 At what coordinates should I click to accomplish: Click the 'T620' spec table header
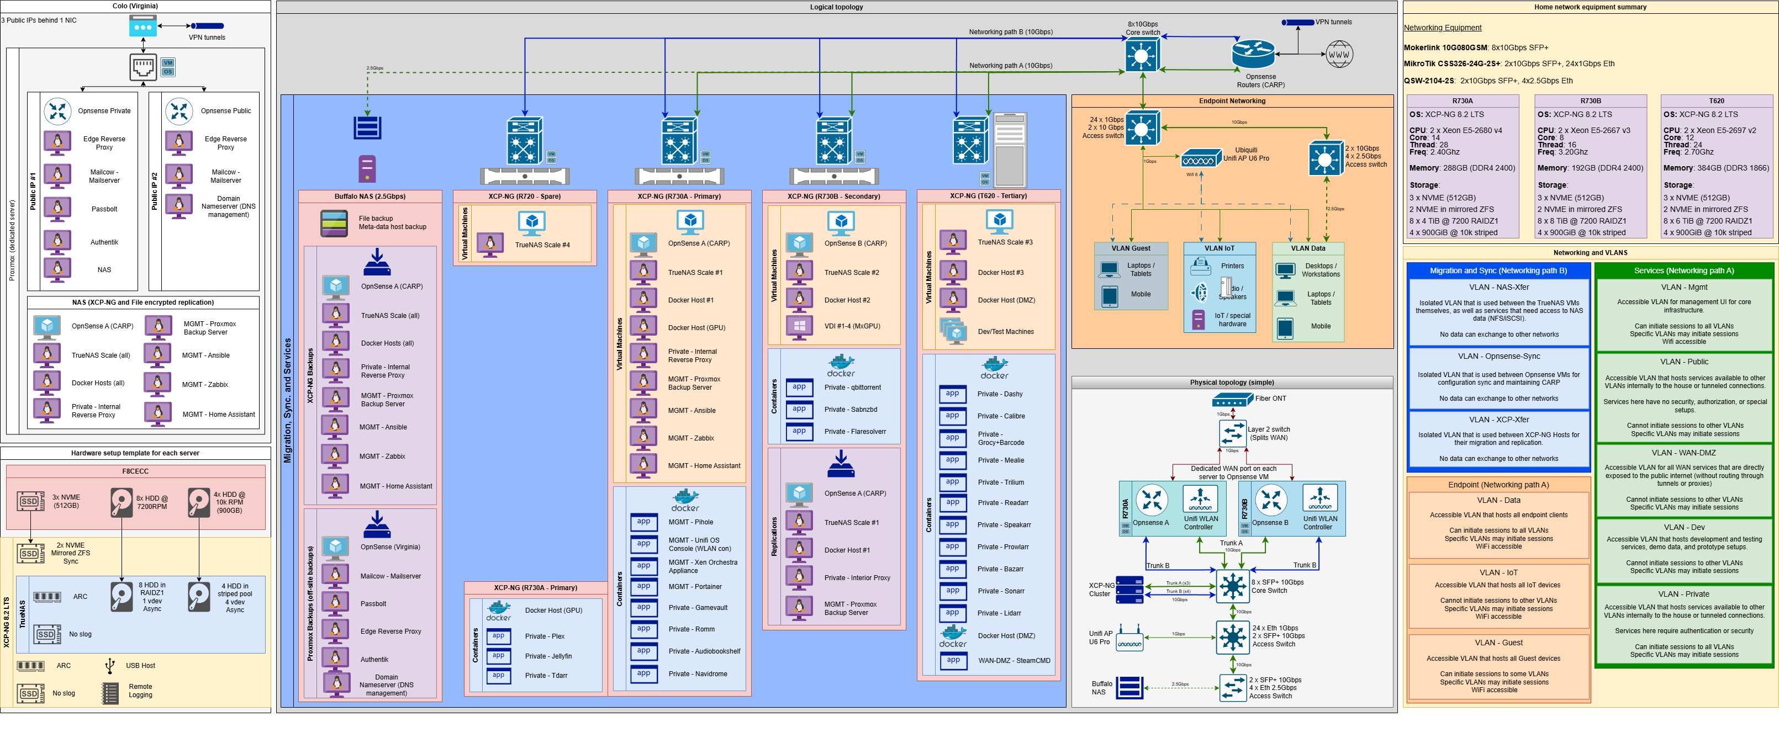[x=1716, y=101]
